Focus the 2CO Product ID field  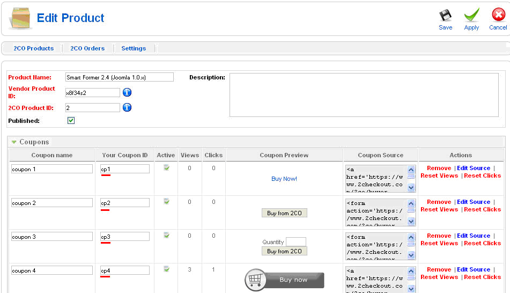pos(93,108)
